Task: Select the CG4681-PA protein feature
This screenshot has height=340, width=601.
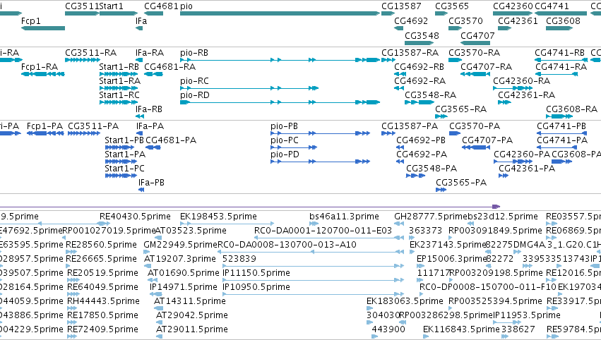Action: click(153, 147)
